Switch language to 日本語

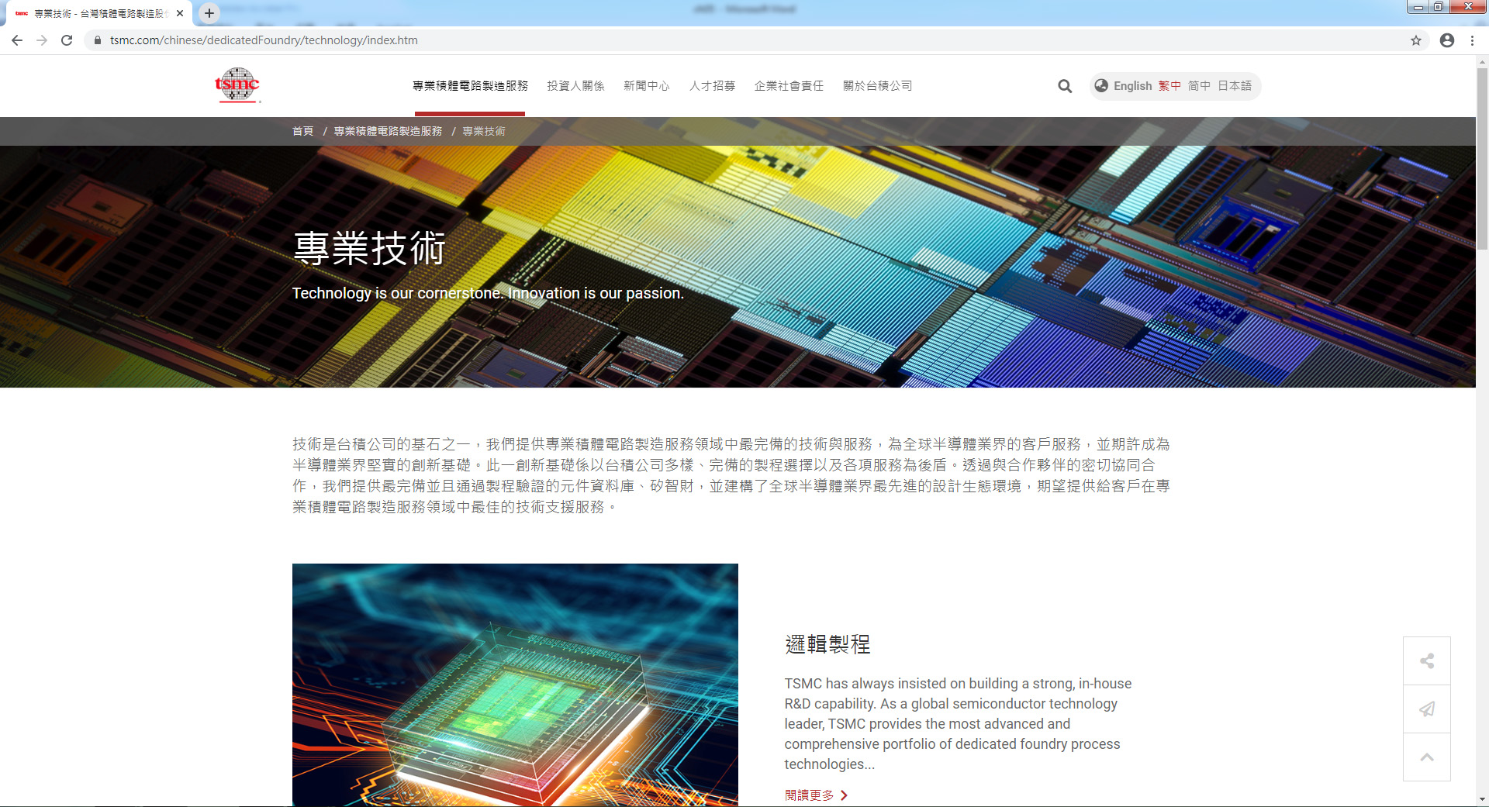(x=1235, y=86)
